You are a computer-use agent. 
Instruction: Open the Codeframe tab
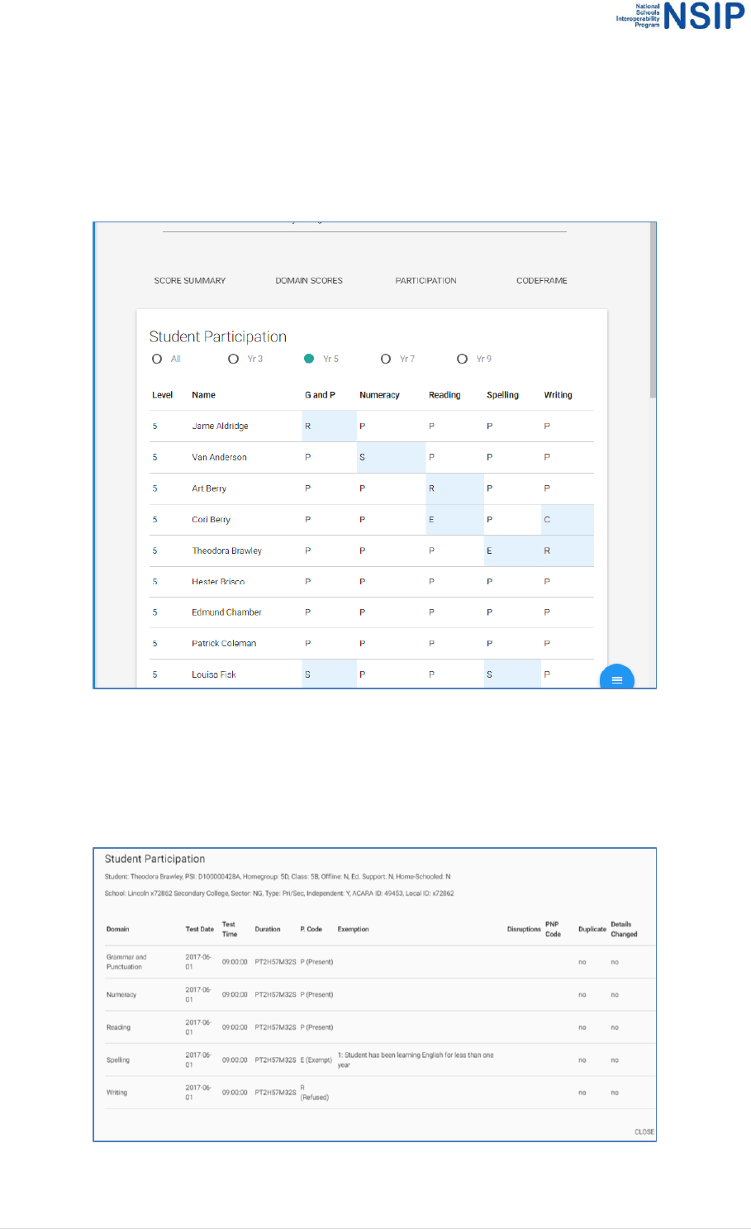[542, 281]
